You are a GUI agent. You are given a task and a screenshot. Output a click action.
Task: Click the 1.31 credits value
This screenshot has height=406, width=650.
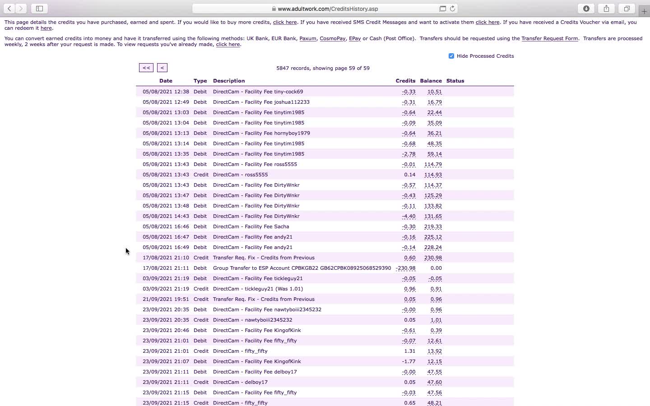410,351
